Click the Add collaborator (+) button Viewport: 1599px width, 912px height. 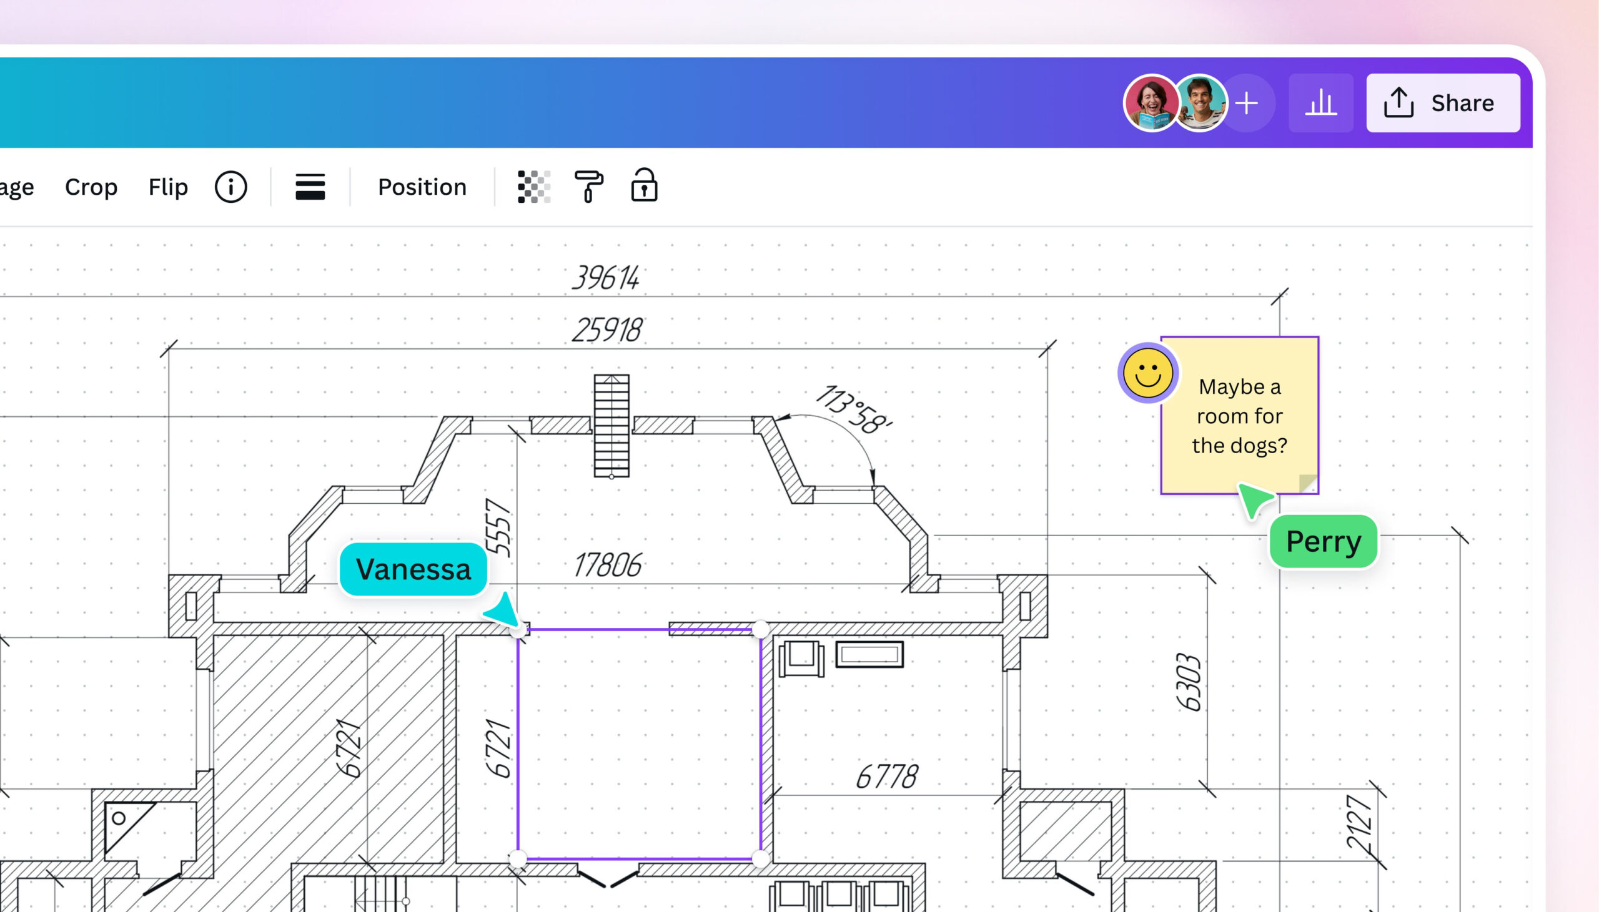[x=1247, y=103]
